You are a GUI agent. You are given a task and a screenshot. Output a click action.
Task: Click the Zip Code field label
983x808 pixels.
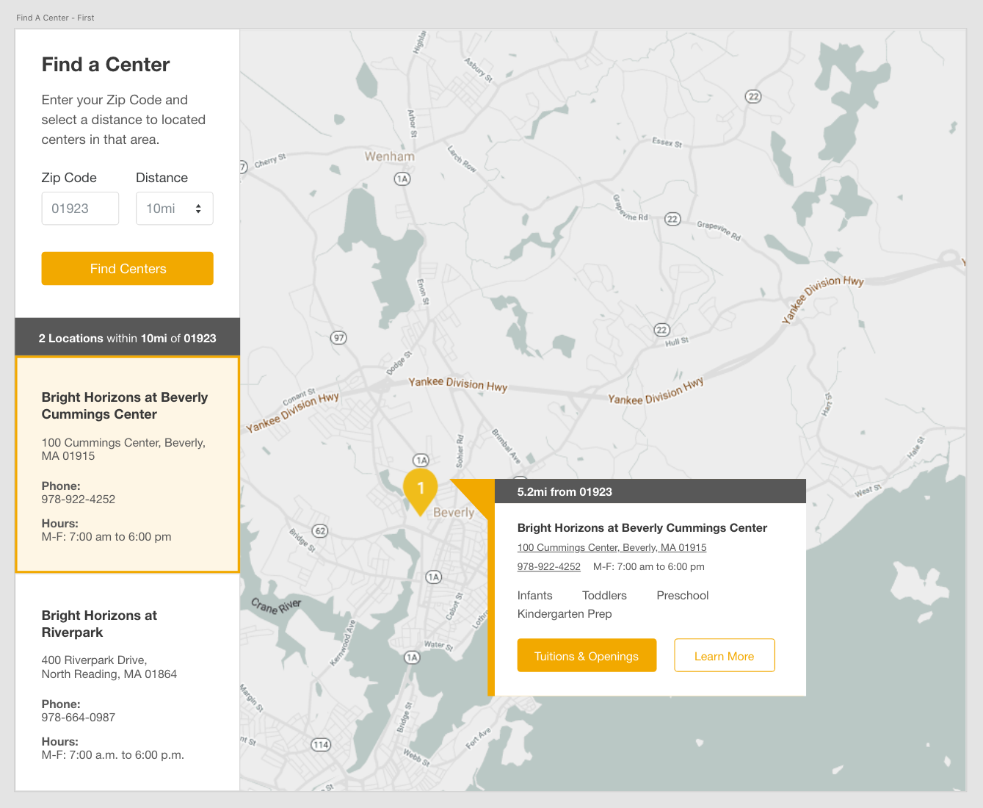tap(69, 178)
